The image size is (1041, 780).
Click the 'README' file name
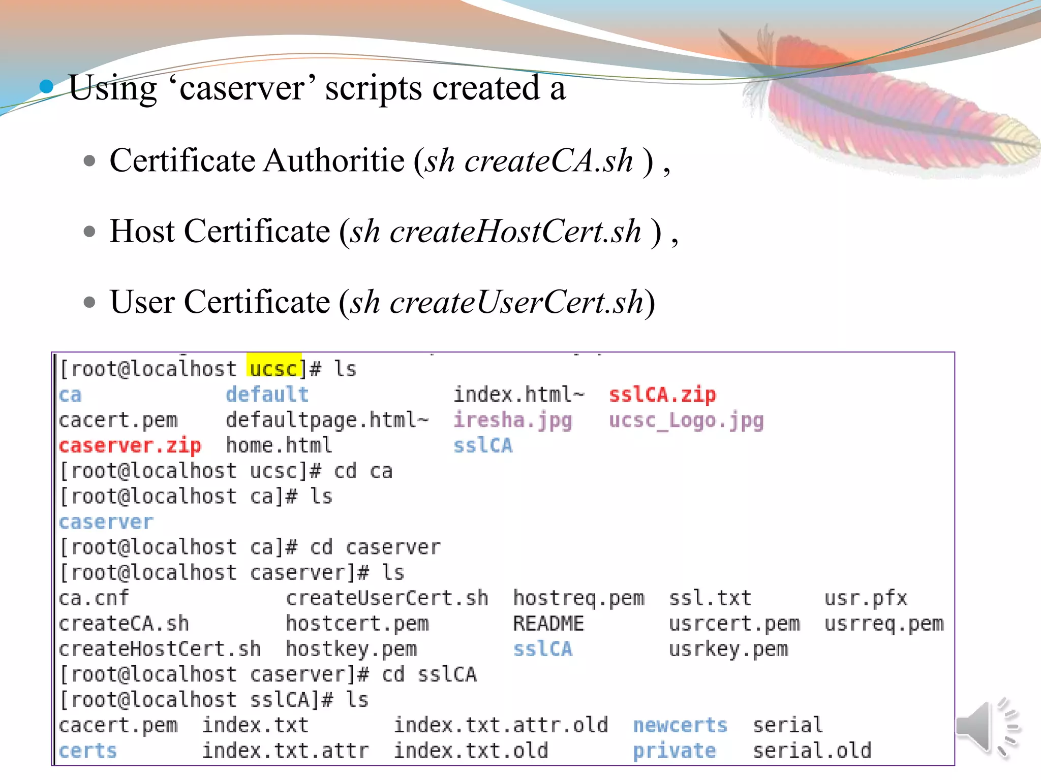tap(548, 623)
